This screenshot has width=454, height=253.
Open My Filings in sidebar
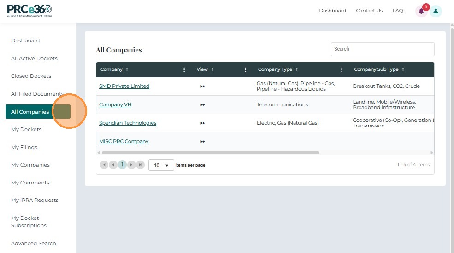tap(24, 147)
